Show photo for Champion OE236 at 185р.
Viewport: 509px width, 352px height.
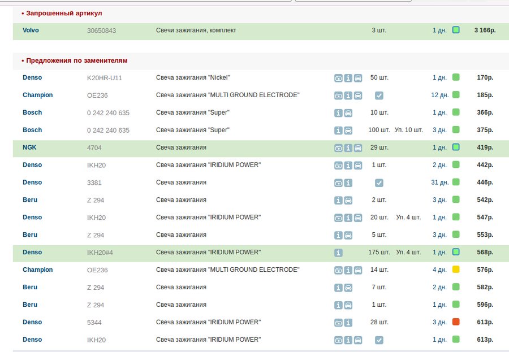tap(338, 95)
